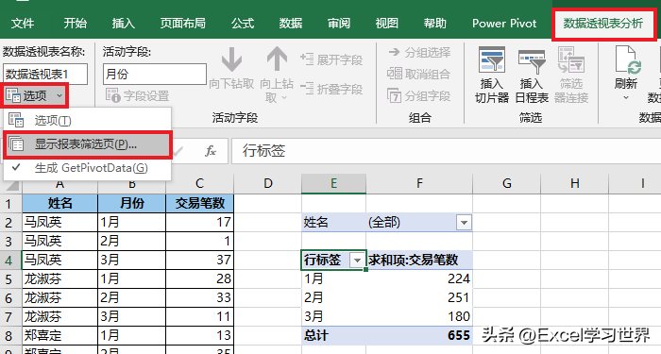661x354 pixels.
Task: Select column H header
Action: pyautogui.click(x=574, y=183)
